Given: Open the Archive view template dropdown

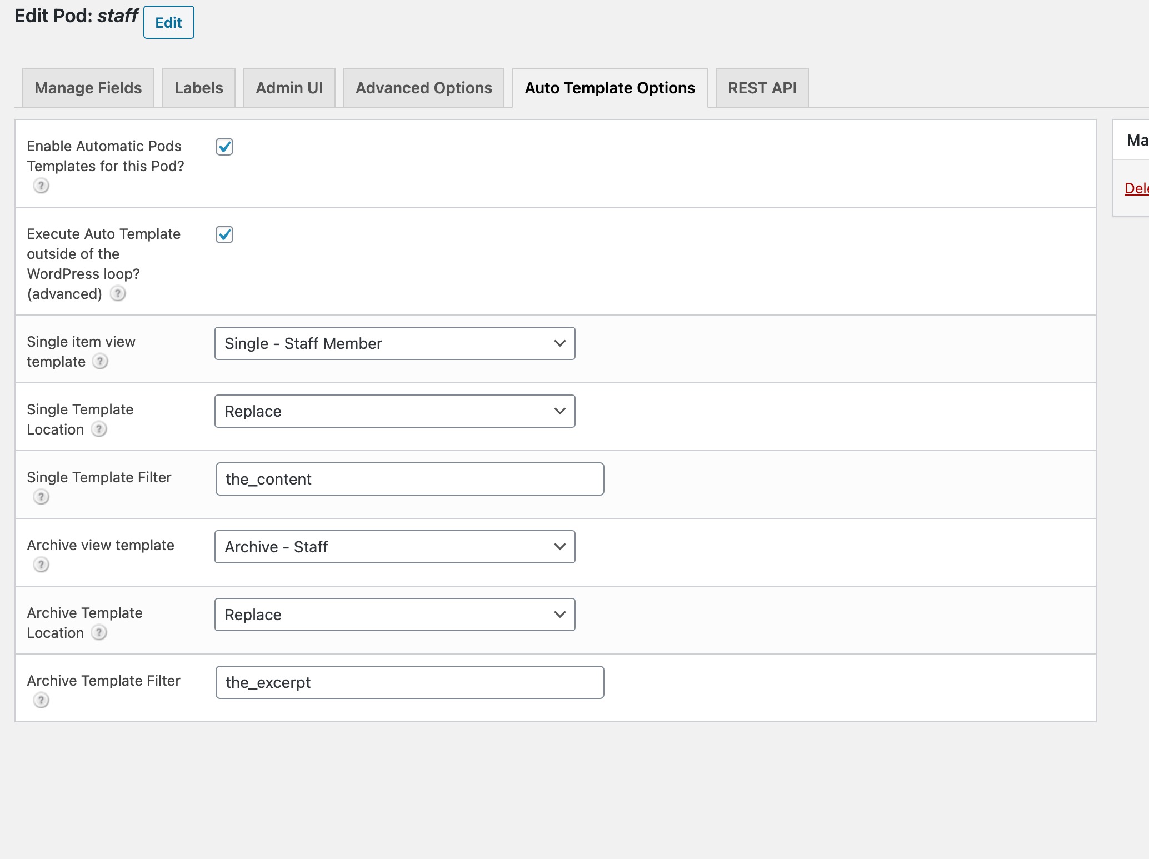Looking at the screenshot, I should coord(394,547).
